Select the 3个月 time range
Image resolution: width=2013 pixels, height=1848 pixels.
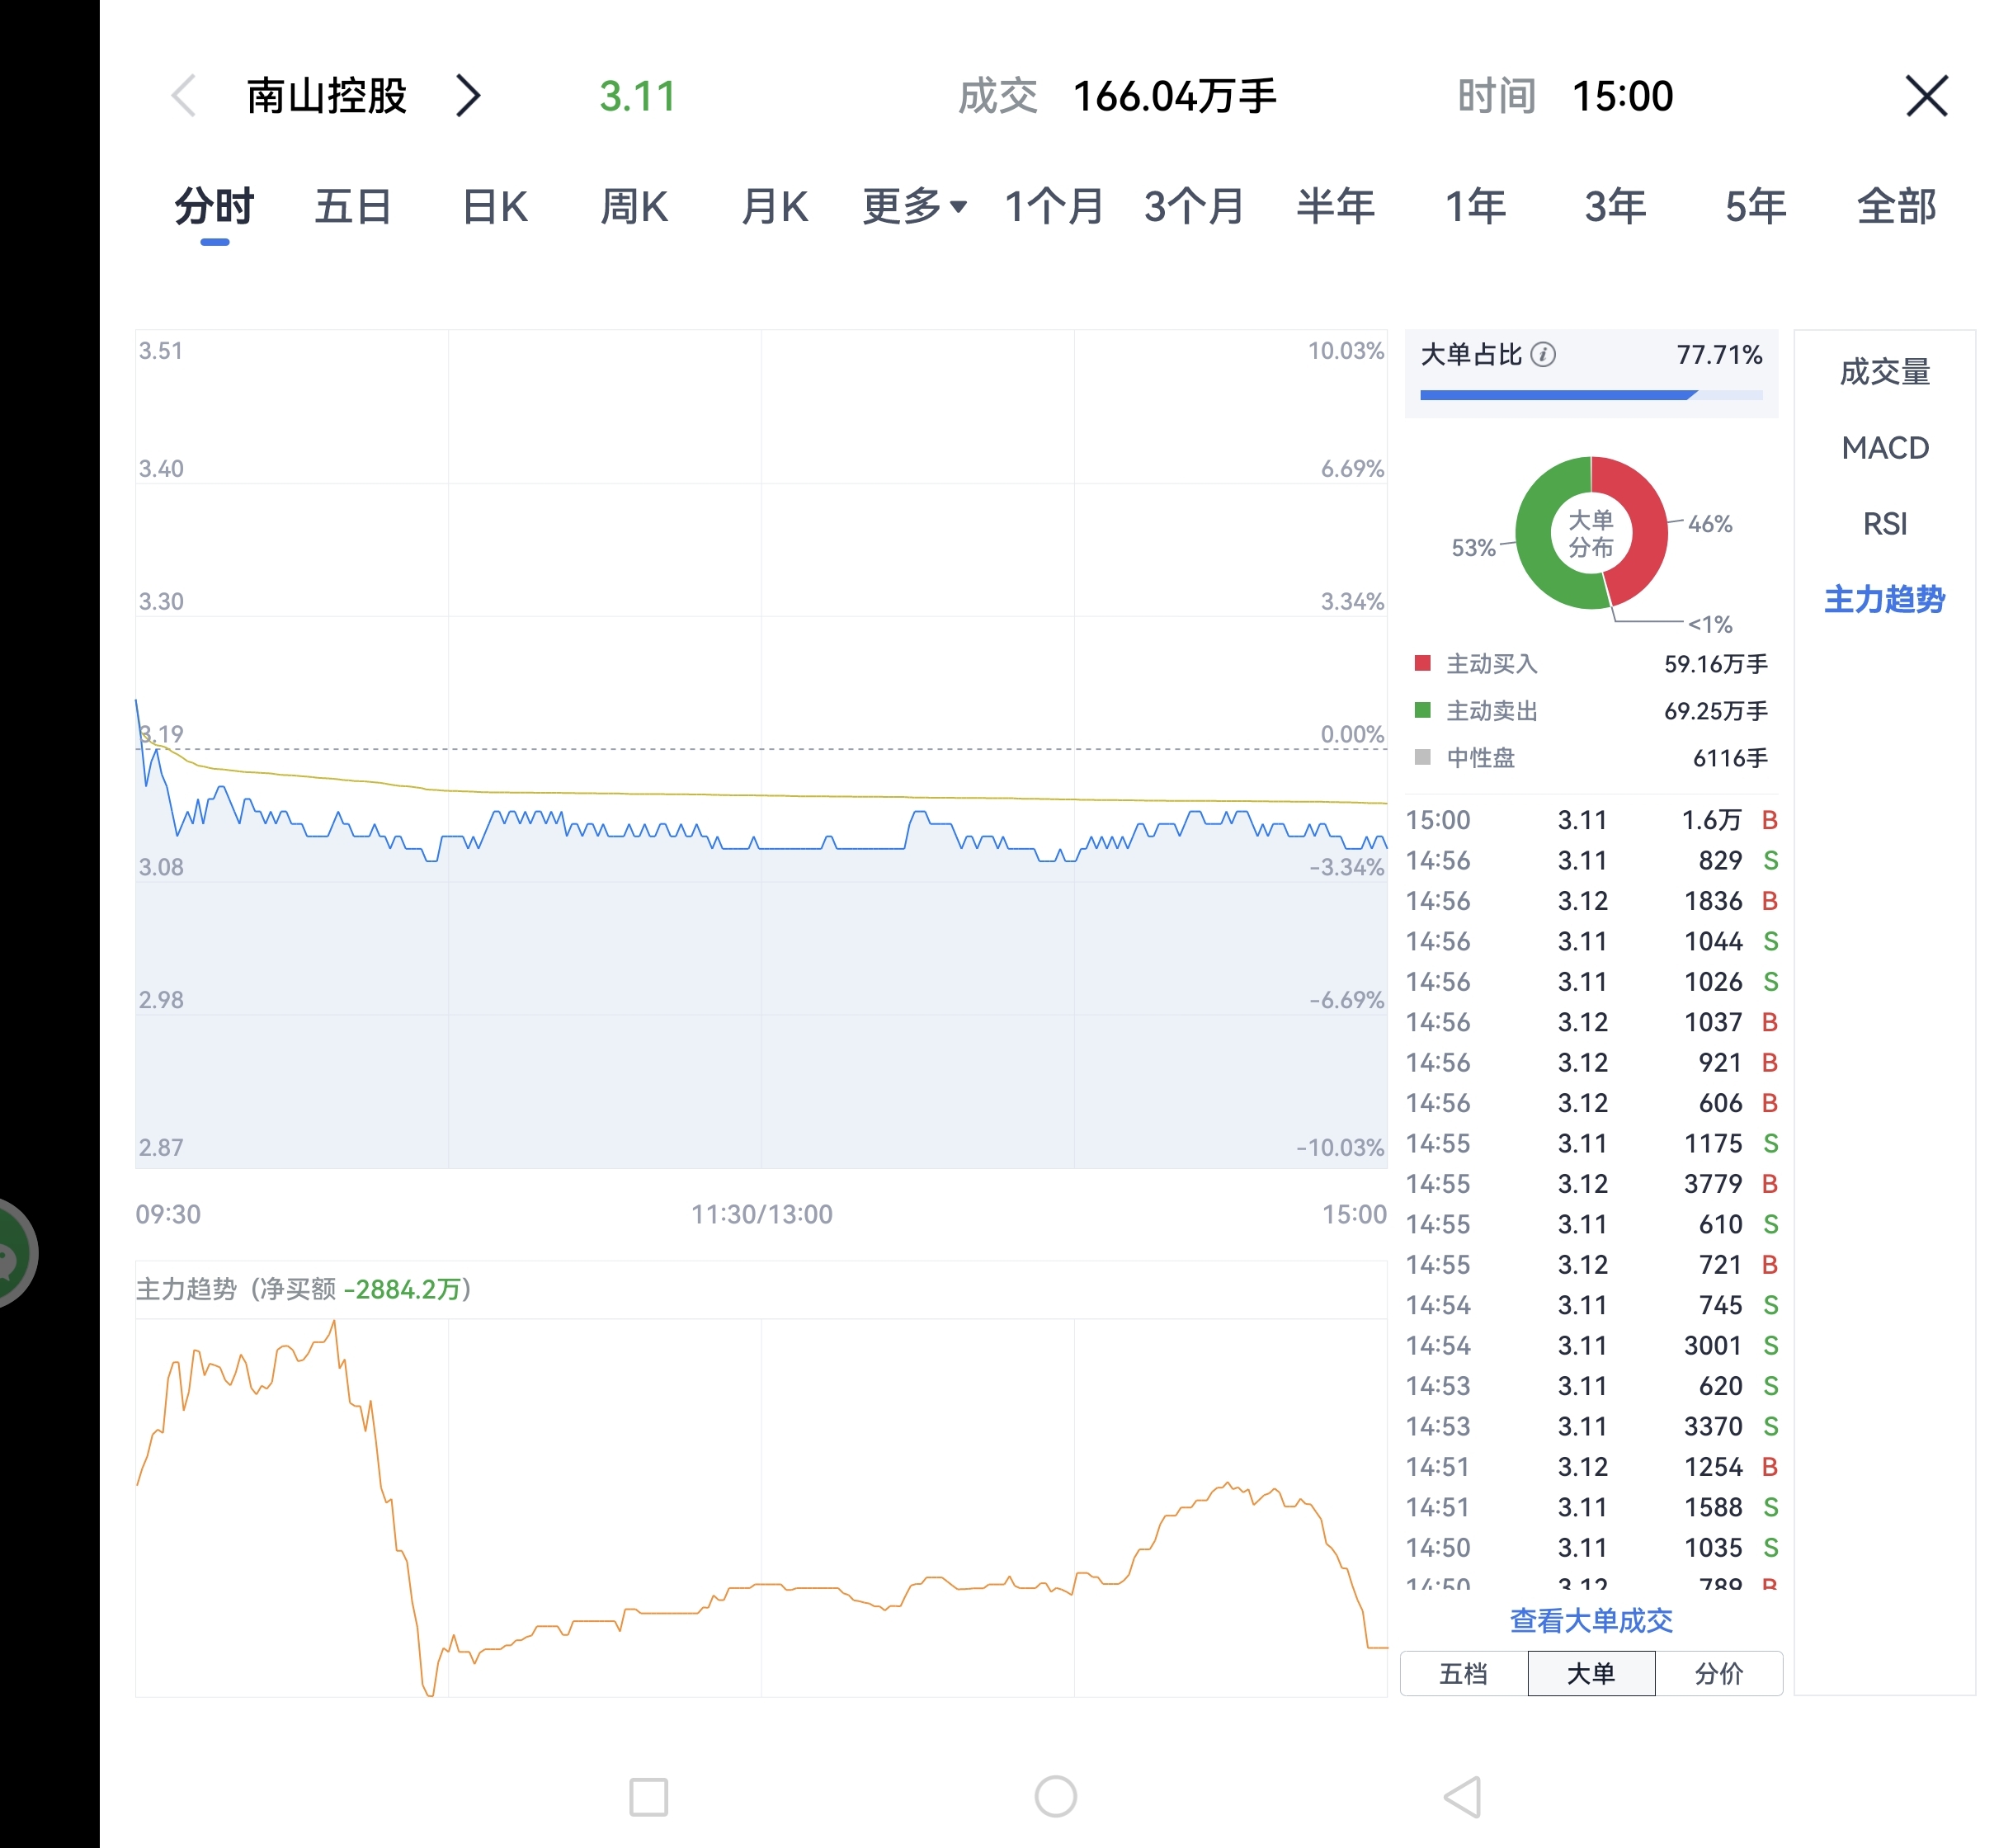[x=1194, y=207]
